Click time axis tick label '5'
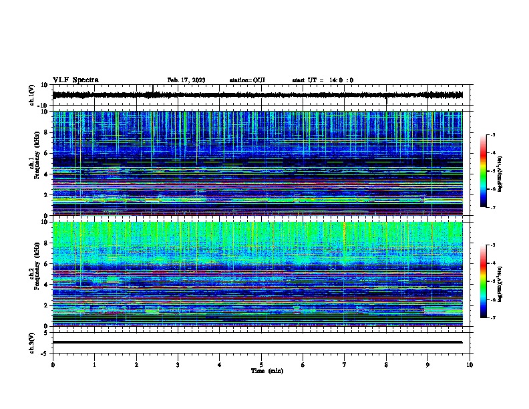The image size is (529, 409). coord(261,365)
